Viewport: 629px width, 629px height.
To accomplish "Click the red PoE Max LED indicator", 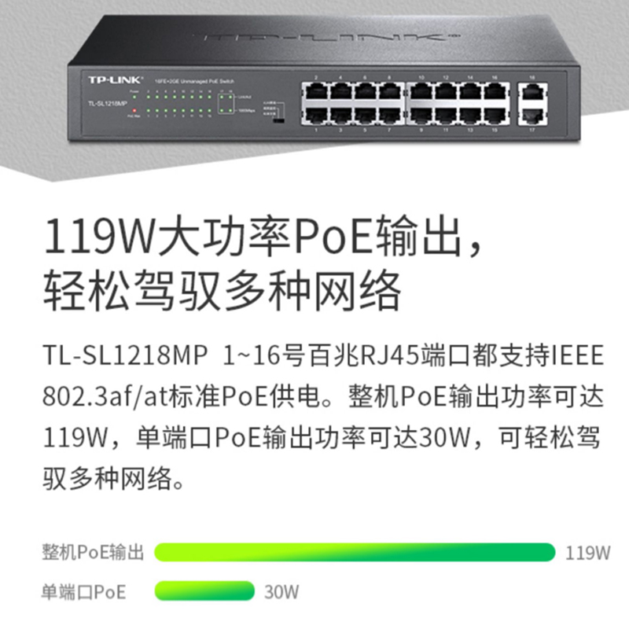I will 134,110.
